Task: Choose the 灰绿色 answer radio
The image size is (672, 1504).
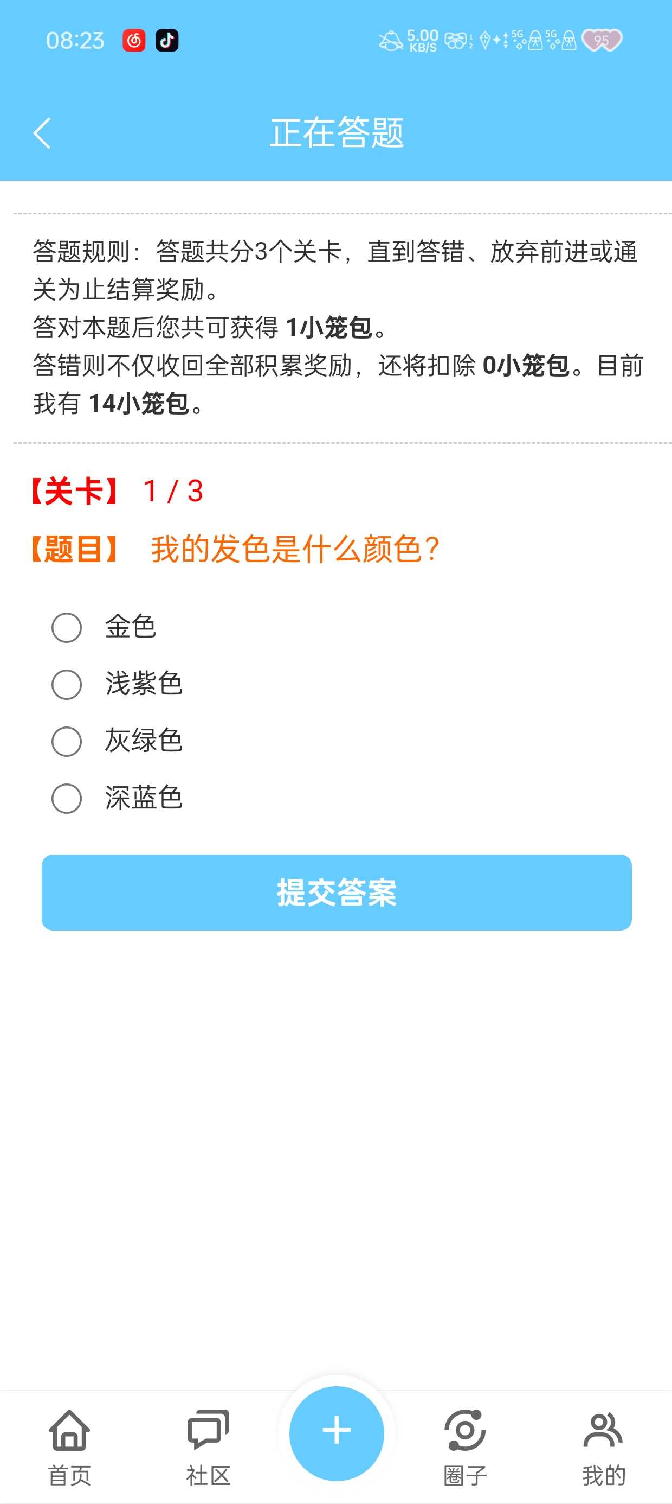Action: tap(67, 742)
